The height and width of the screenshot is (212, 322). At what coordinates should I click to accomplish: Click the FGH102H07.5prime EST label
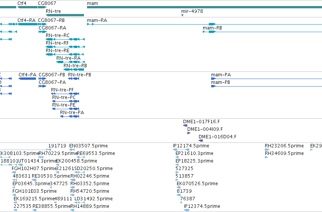click(34, 169)
